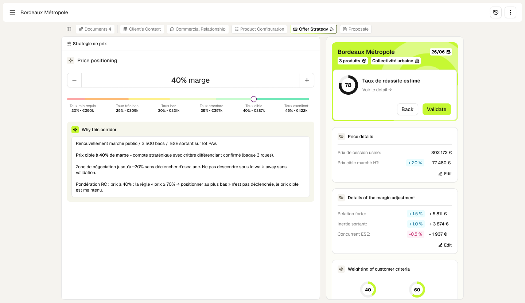The height and width of the screenshot is (303, 525).
Task: Click the corridor explanation text box
Action: tap(191, 167)
